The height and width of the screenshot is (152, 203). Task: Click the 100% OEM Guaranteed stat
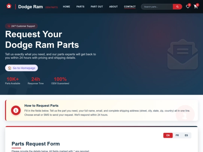pos(60,81)
